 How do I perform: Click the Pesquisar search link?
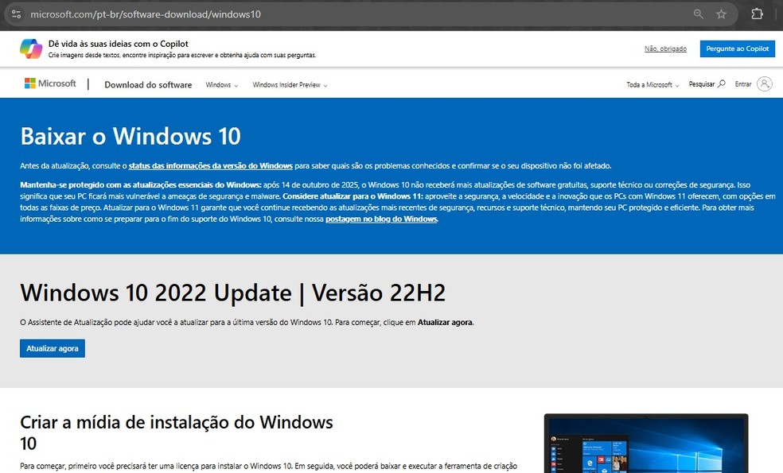click(x=707, y=83)
